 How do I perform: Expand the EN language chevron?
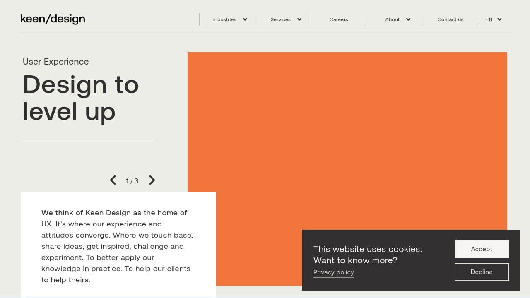pos(500,19)
